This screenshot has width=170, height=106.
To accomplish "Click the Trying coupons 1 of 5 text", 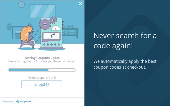I will click(x=41, y=78).
